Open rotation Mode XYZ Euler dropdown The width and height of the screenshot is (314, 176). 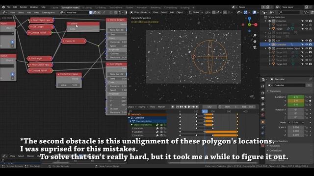click(x=296, y=123)
